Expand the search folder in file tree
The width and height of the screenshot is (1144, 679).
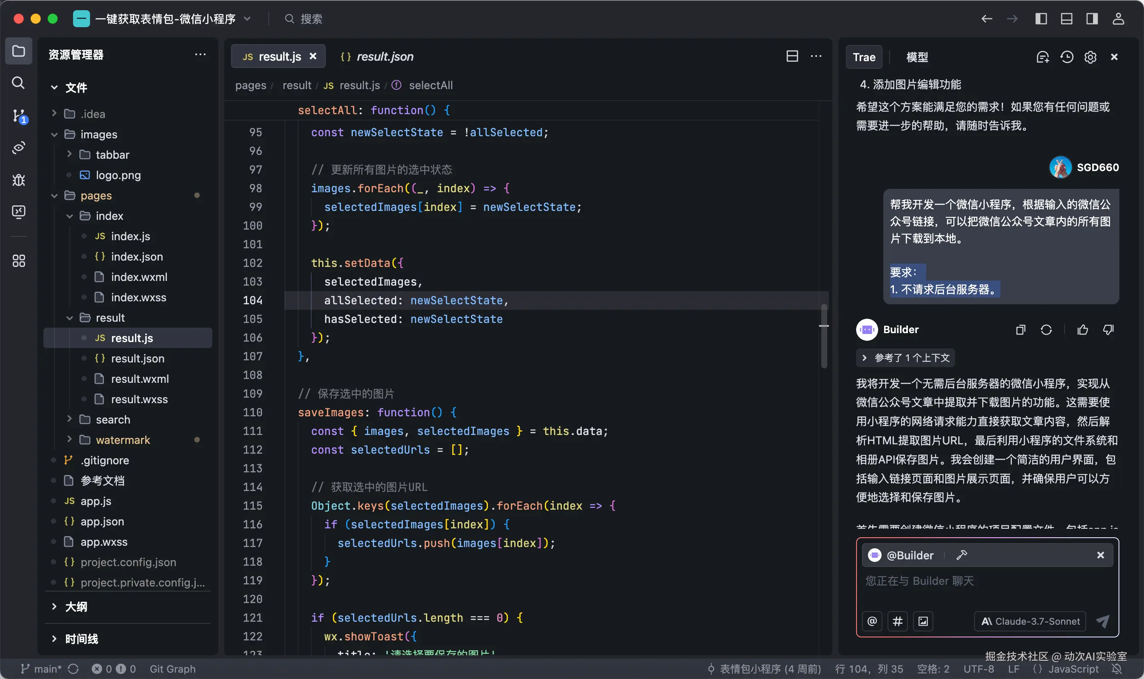click(113, 420)
